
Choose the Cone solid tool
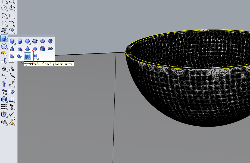(12, 49)
